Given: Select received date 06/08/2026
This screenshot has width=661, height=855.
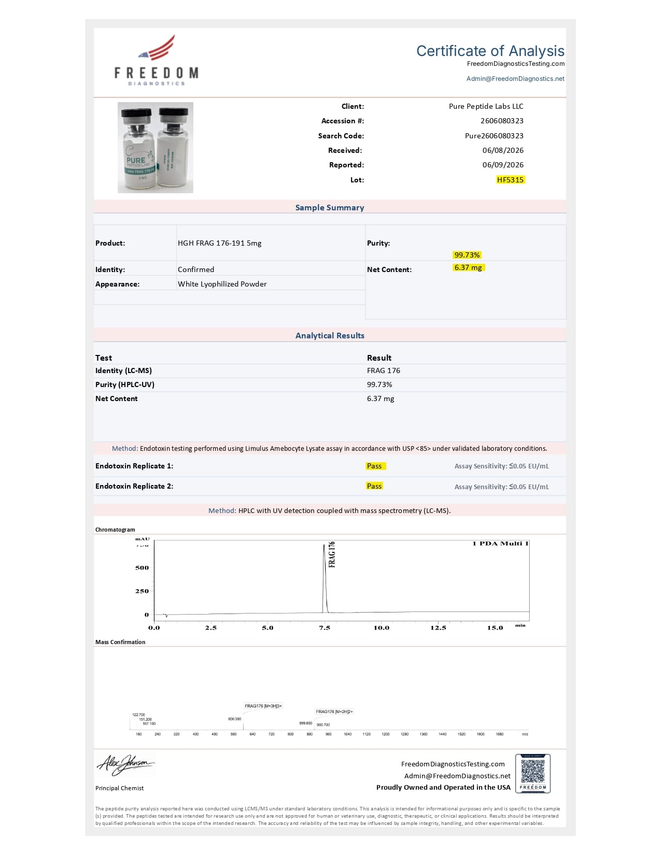Looking at the screenshot, I should coord(503,150).
